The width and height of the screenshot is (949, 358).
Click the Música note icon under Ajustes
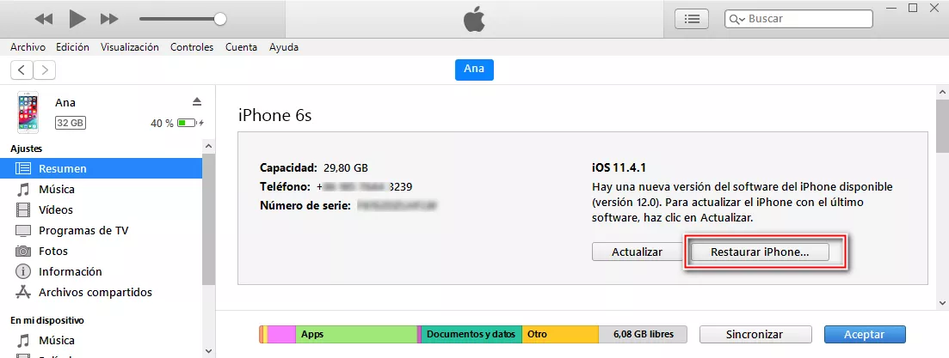click(23, 190)
